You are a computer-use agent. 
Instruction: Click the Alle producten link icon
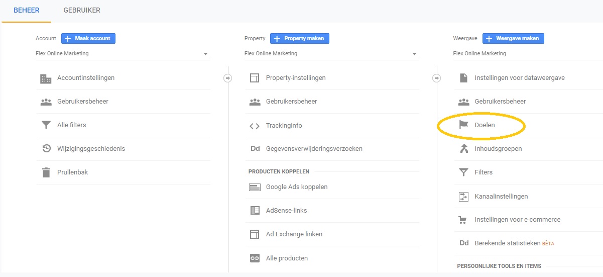point(255,258)
